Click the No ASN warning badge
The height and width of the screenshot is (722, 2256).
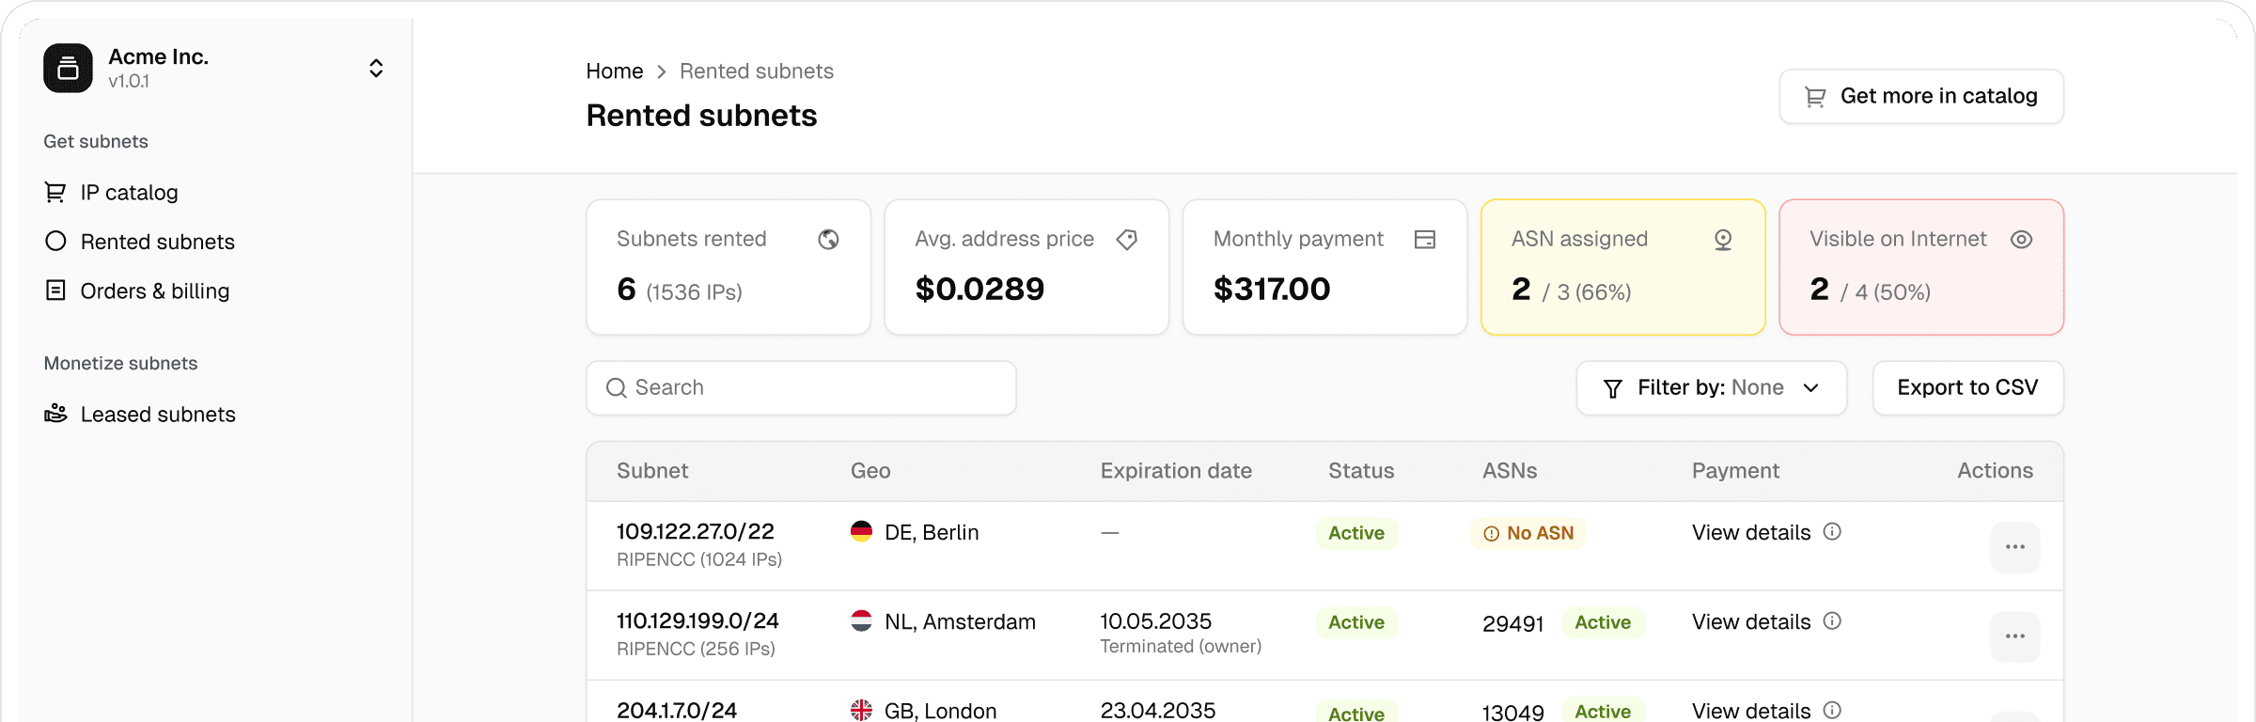[1528, 533]
